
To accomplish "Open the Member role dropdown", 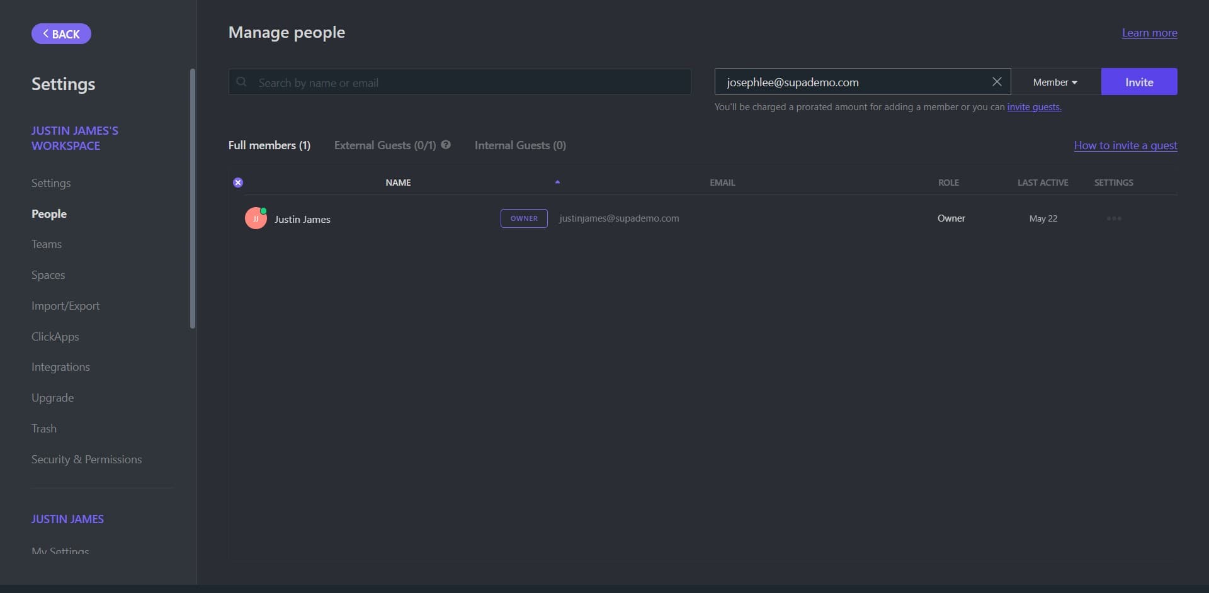I will [x=1055, y=82].
